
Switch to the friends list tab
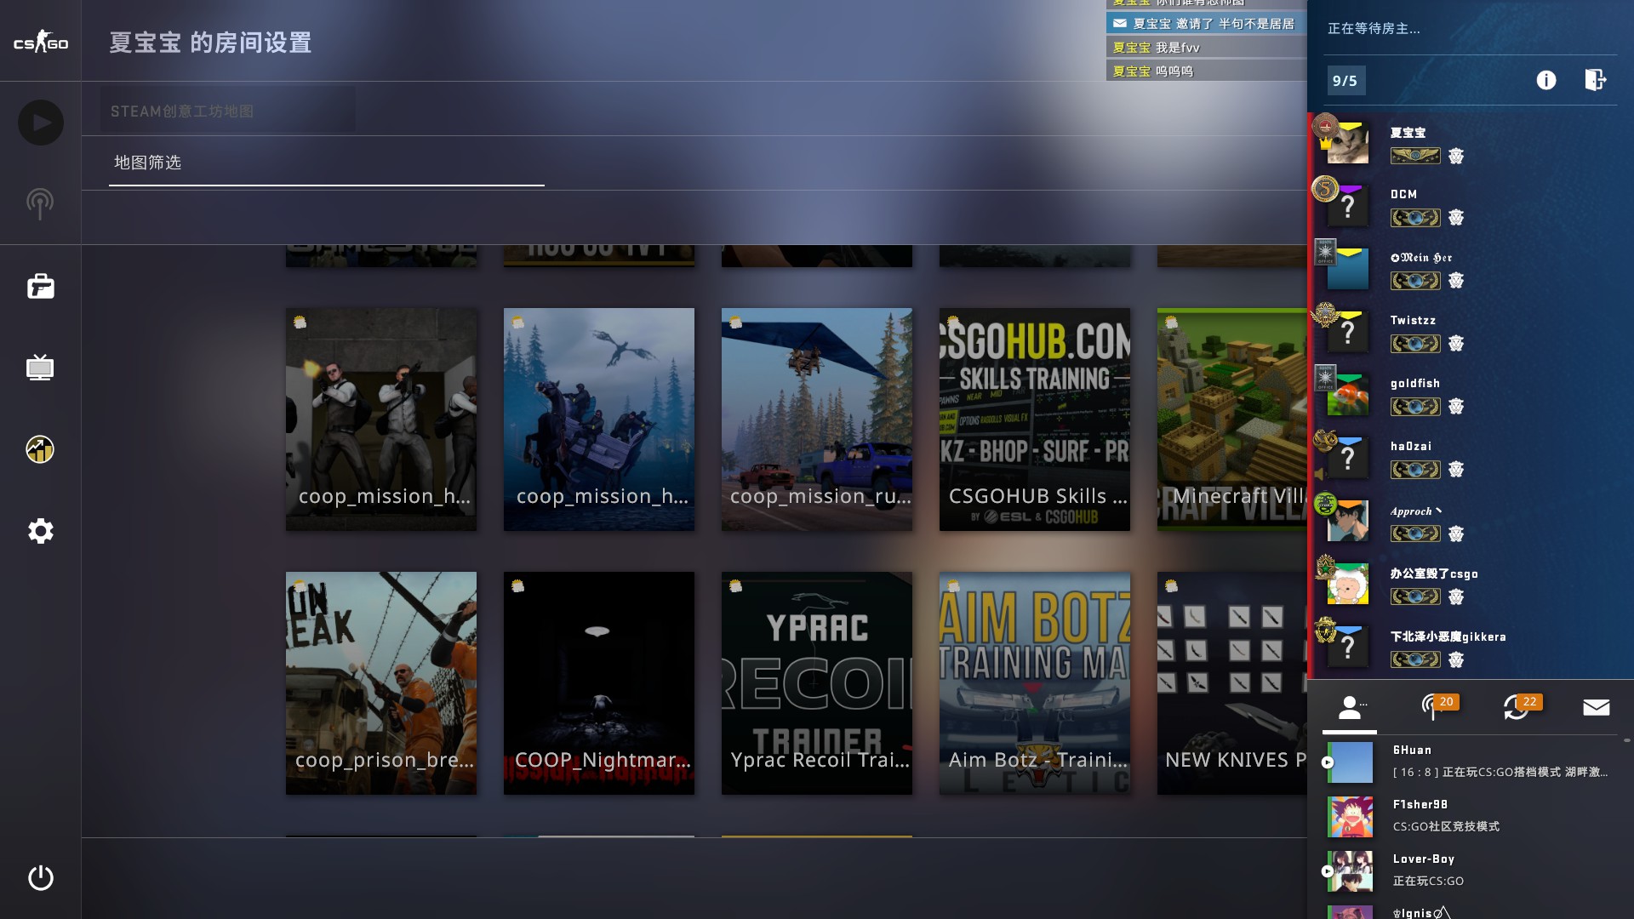(1350, 708)
